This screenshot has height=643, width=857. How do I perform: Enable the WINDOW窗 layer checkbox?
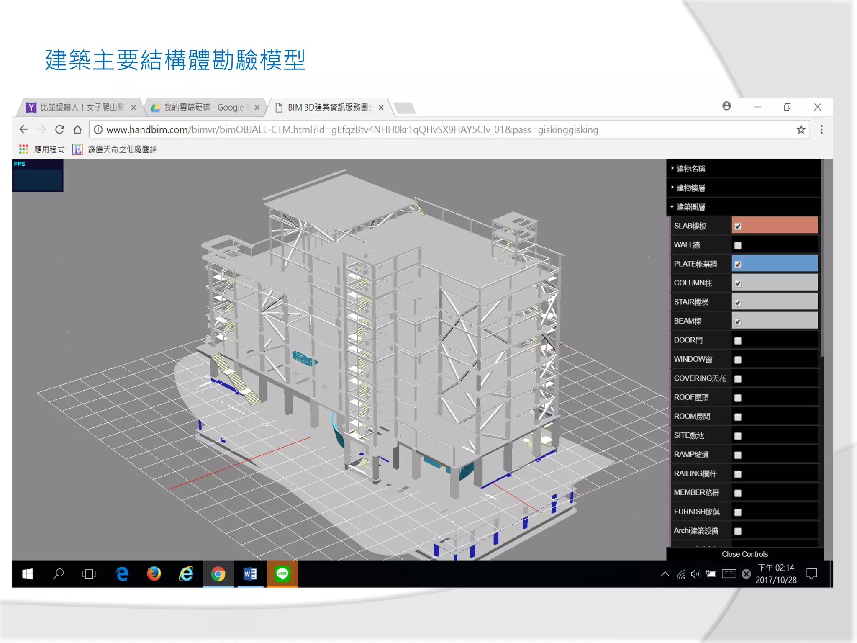(x=738, y=360)
